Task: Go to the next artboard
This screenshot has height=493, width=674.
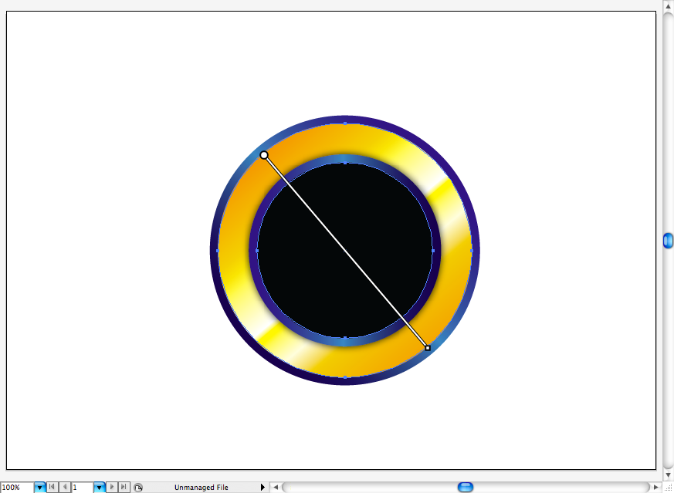Action: [x=112, y=487]
